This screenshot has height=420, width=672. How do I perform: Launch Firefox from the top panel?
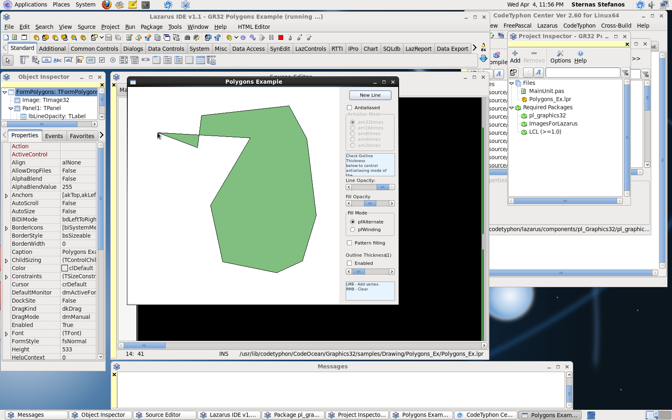107,4
